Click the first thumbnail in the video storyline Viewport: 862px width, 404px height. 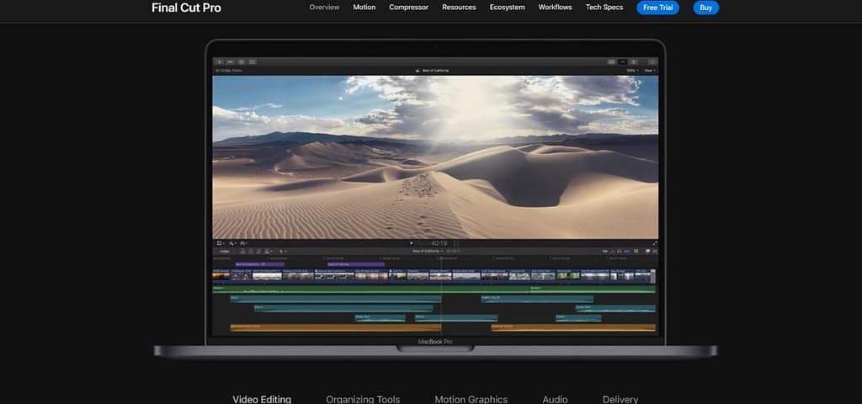coord(221,275)
